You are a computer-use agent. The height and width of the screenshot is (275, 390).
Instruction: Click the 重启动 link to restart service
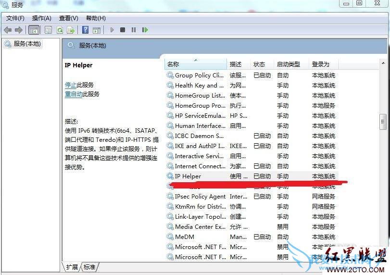point(74,94)
